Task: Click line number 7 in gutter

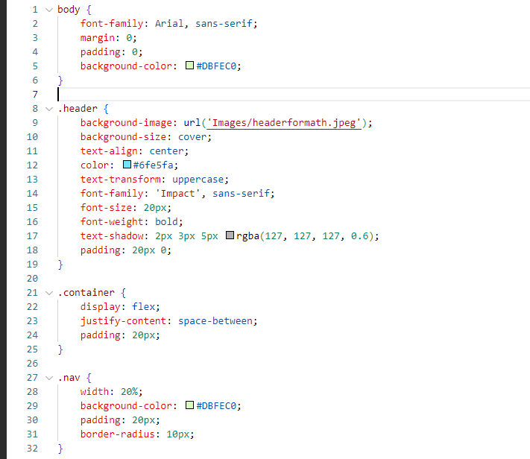Action: pyautogui.click(x=35, y=95)
